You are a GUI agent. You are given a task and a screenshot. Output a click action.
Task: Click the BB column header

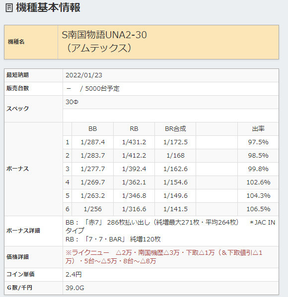pos(92,129)
